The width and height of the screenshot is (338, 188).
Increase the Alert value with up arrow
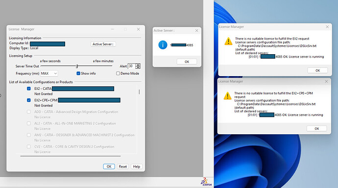(138, 65)
